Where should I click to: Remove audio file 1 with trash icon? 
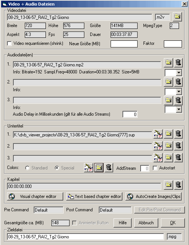coord(178,63)
